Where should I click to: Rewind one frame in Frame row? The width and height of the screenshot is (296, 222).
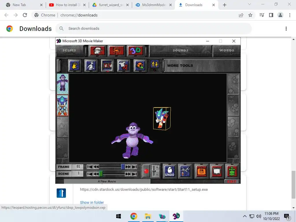click(96, 167)
